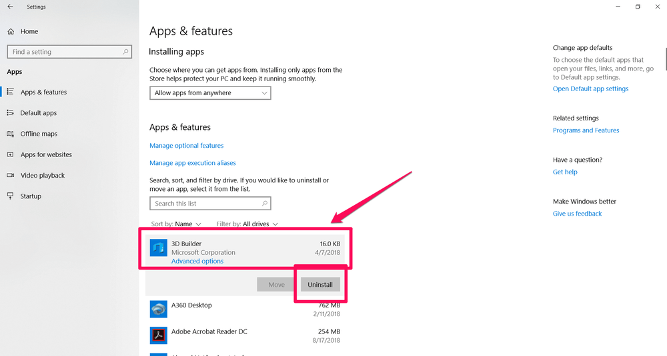Click the A360 Desktop app icon
The image size is (667, 356).
pyautogui.click(x=158, y=309)
